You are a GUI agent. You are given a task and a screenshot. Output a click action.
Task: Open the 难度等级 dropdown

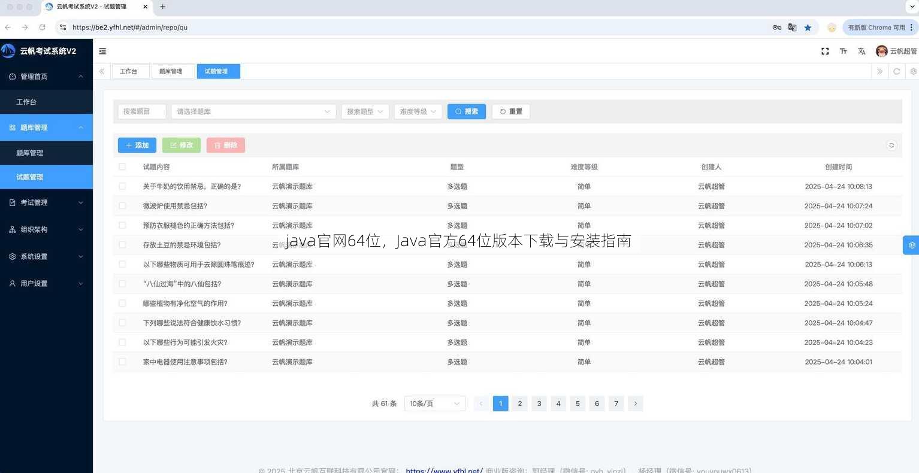point(418,111)
